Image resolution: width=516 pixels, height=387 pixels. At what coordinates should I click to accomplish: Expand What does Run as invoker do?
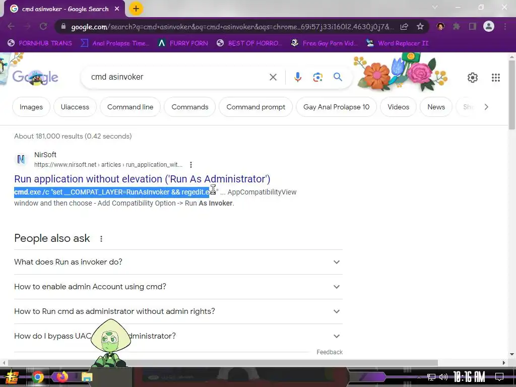178,262
